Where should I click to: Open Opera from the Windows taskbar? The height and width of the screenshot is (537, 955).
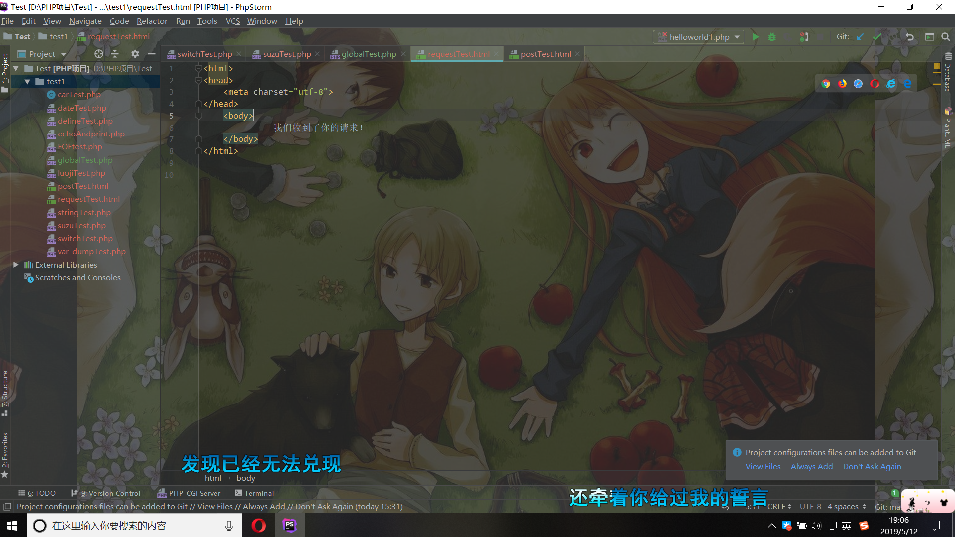click(x=258, y=525)
